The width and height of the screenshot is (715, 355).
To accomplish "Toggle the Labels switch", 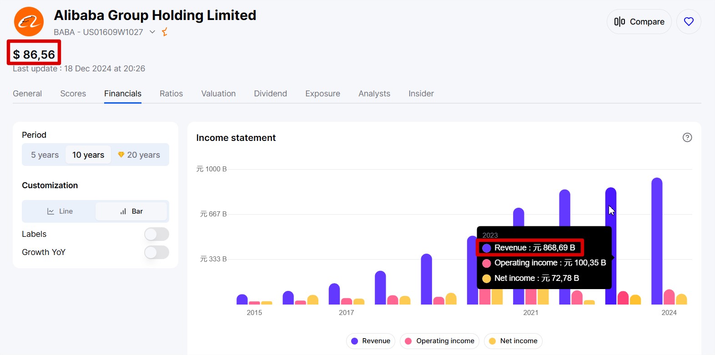I will point(156,234).
